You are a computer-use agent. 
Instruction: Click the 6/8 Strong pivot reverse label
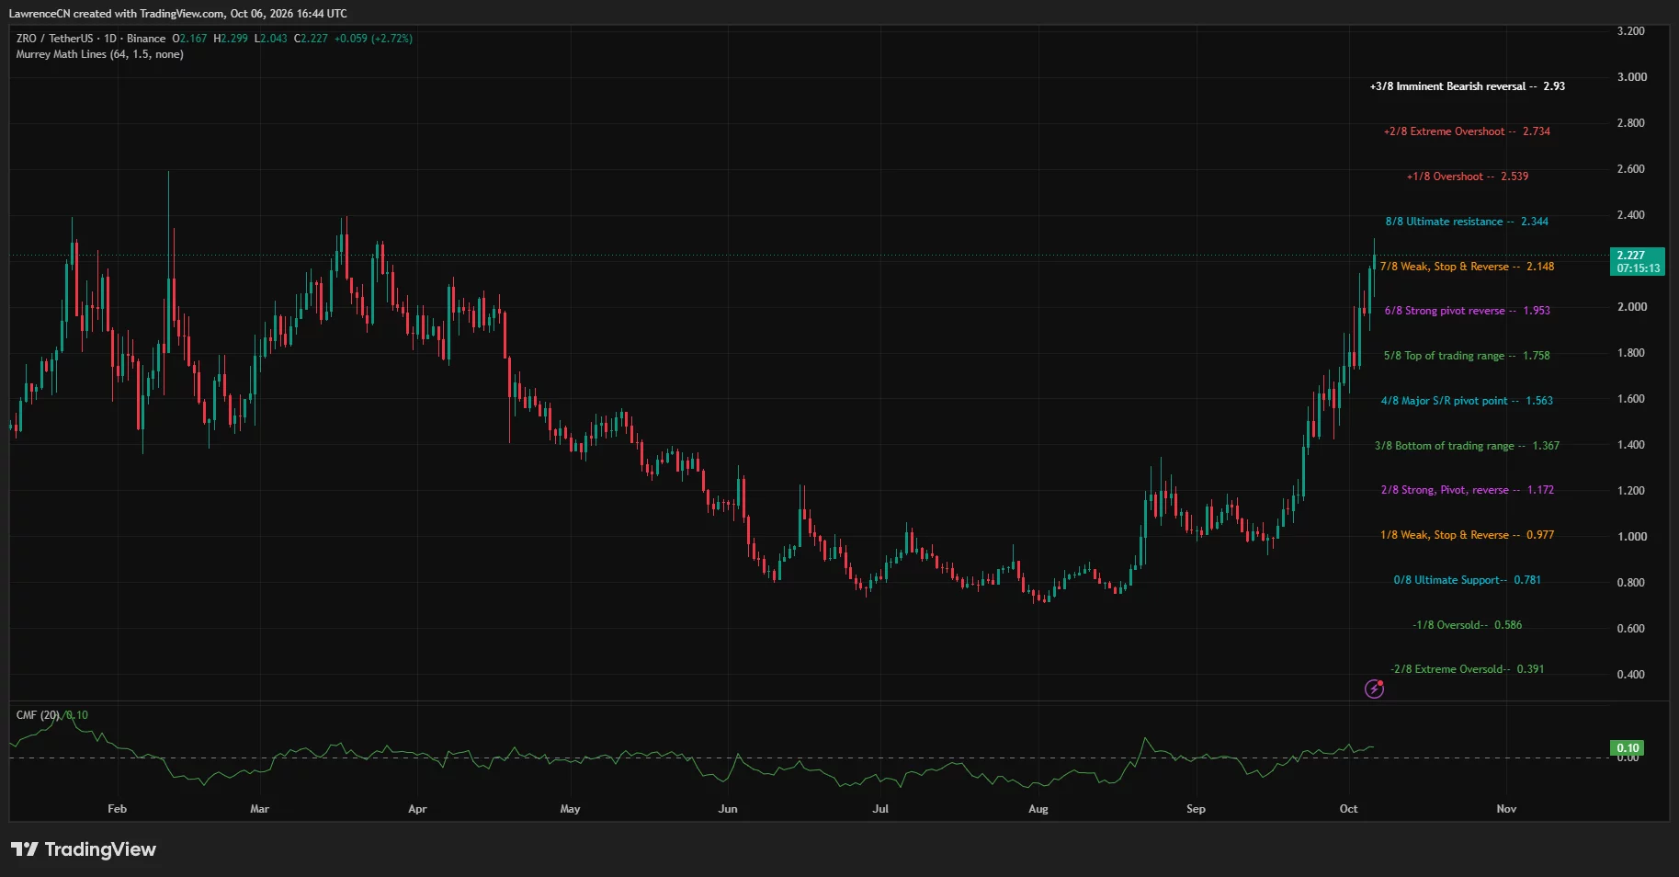1467,311
